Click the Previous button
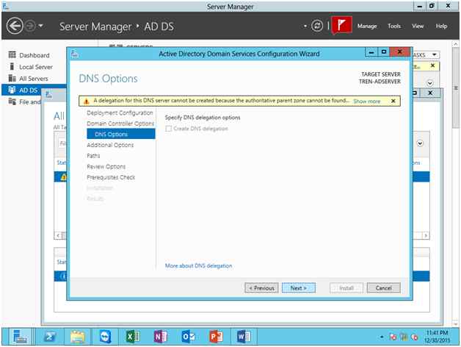The image size is (461, 347). [261, 288]
